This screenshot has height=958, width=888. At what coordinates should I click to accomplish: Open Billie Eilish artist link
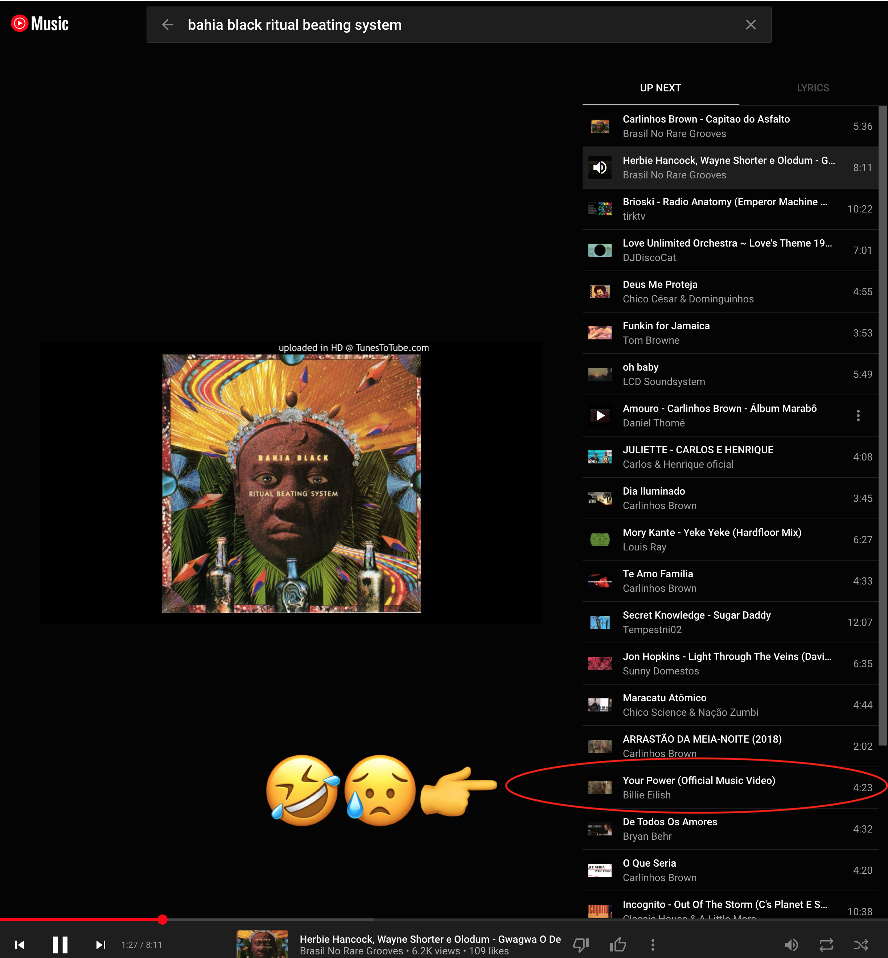[646, 795]
